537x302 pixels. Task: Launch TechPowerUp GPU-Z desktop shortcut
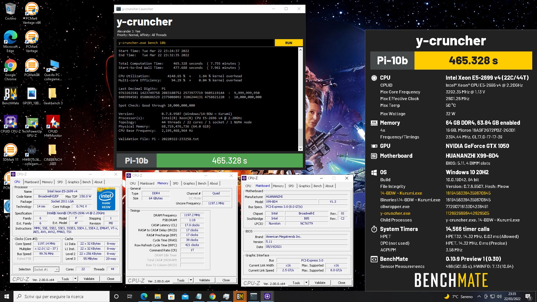tap(32, 126)
